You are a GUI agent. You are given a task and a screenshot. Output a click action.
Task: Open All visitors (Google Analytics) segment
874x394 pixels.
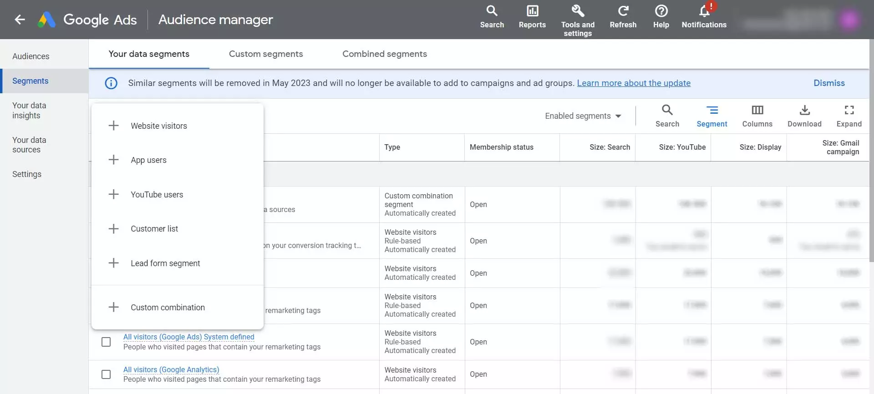171,369
